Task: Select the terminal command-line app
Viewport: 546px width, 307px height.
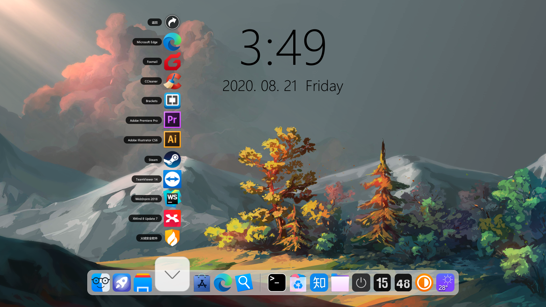Action: (x=277, y=282)
